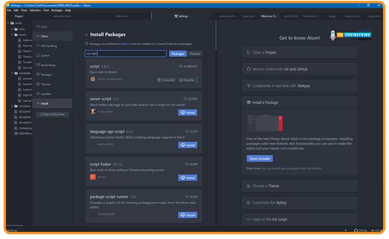Expand the Choose a Theme section

pos(300,186)
